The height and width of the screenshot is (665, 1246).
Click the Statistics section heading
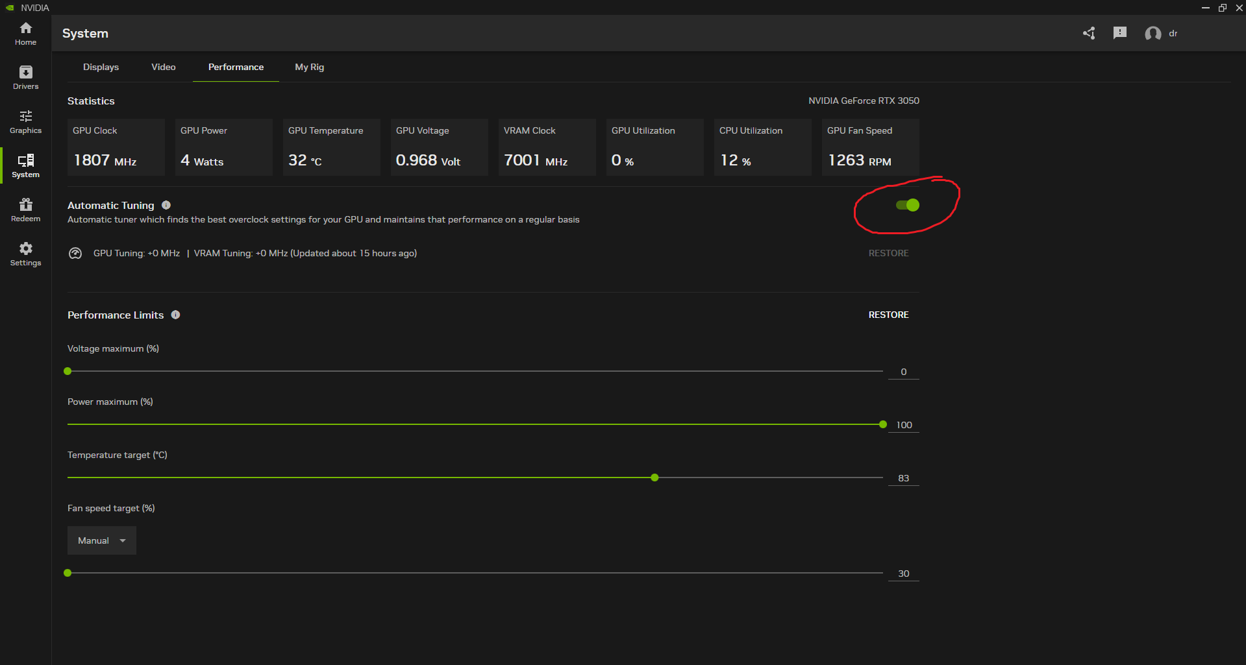(91, 101)
